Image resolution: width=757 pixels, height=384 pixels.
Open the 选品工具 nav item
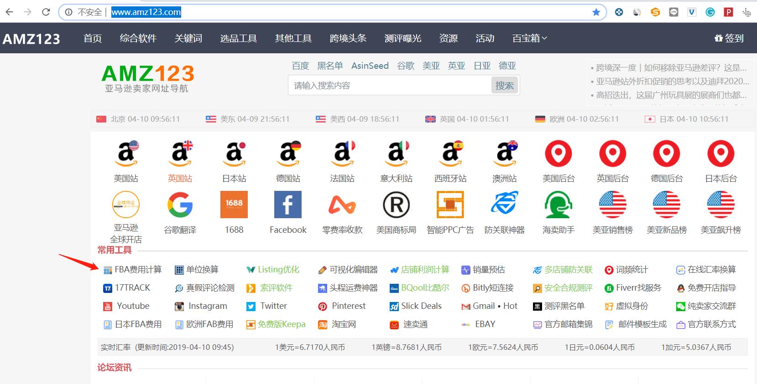(x=238, y=38)
